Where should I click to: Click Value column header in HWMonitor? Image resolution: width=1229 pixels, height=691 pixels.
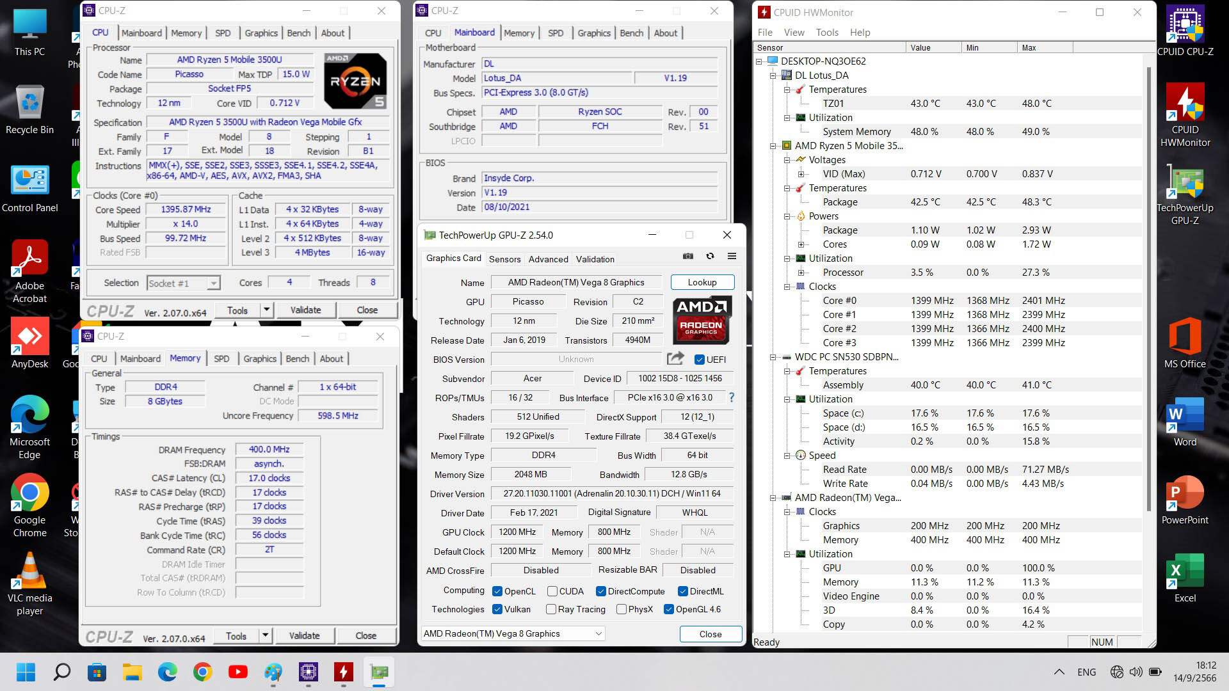pos(933,48)
